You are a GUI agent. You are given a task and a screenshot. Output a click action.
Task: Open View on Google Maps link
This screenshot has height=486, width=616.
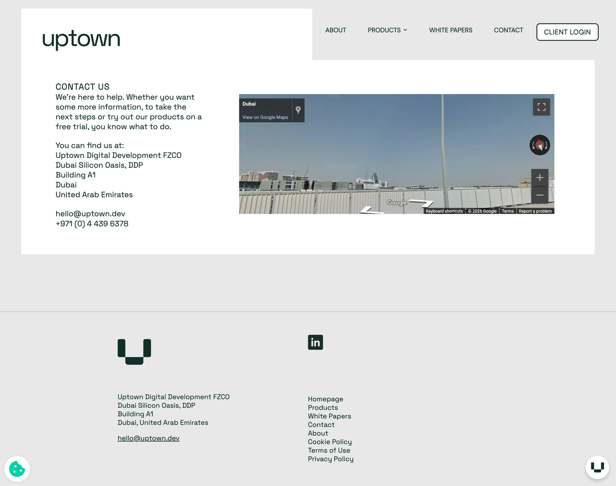point(265,117)
